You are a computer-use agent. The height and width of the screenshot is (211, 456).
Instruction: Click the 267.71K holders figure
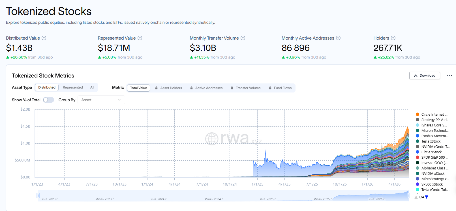click(388, 48)
